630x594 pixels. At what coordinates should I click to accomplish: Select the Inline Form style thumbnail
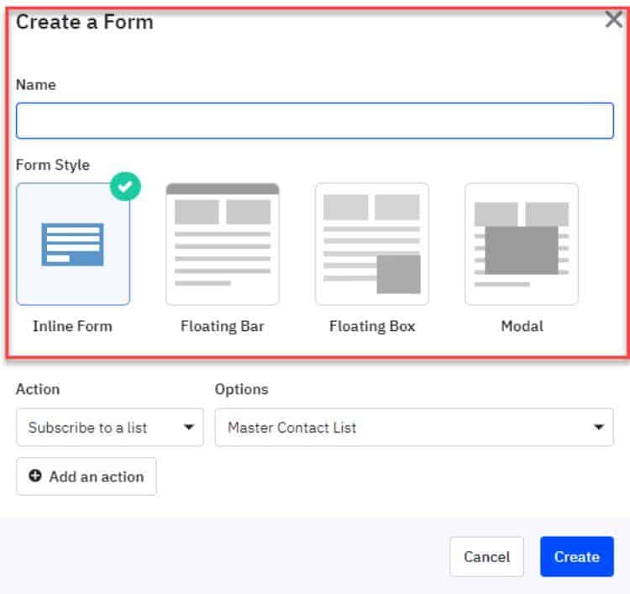click(73, 244)
